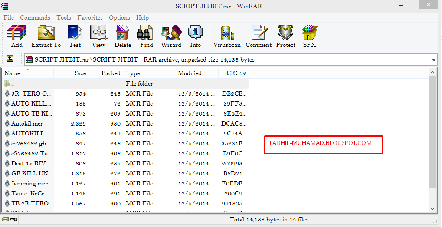Click the scrollbar up arrow
442x228 pixels.
point(433,73)
